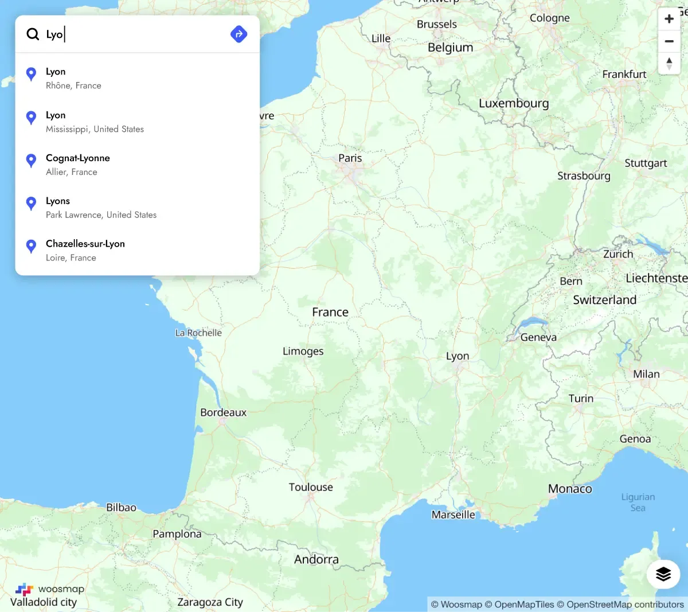Click the Paris label on the map

click(x=350, y=158)
